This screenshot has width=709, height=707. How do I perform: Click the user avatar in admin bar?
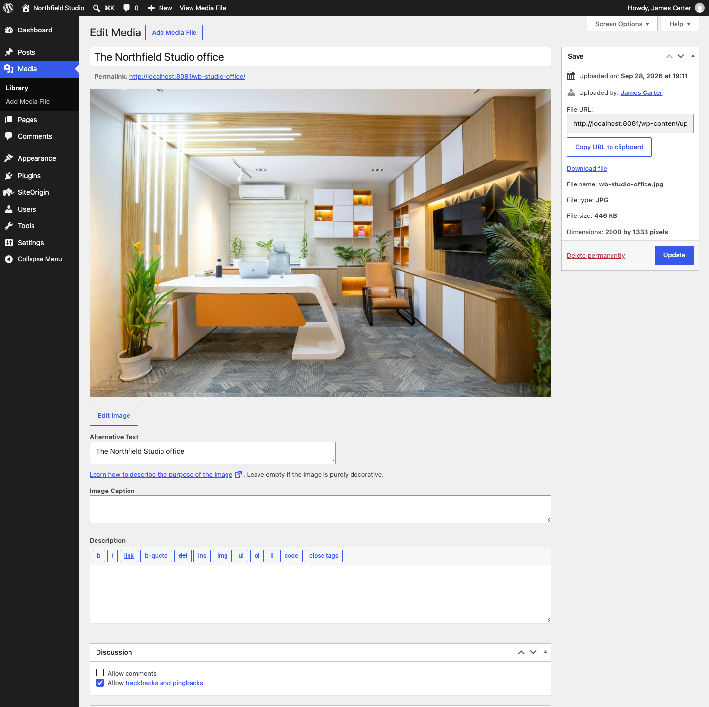tap(700, 8)
